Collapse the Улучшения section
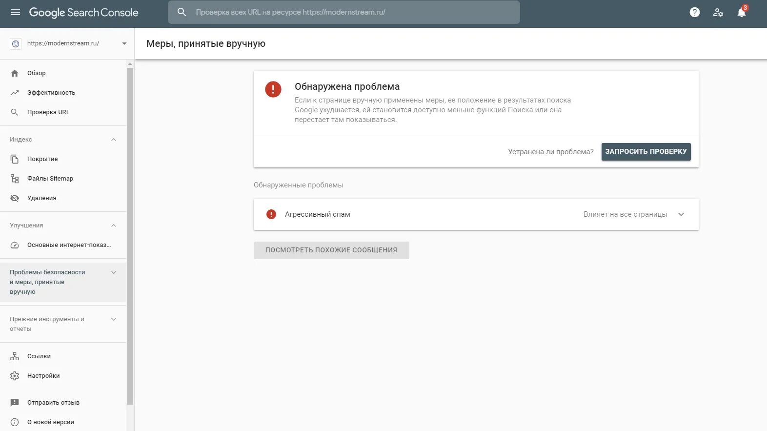 [114, 226]
